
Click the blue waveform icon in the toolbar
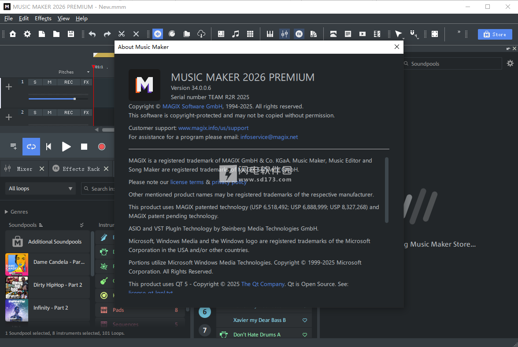(158, 34)
